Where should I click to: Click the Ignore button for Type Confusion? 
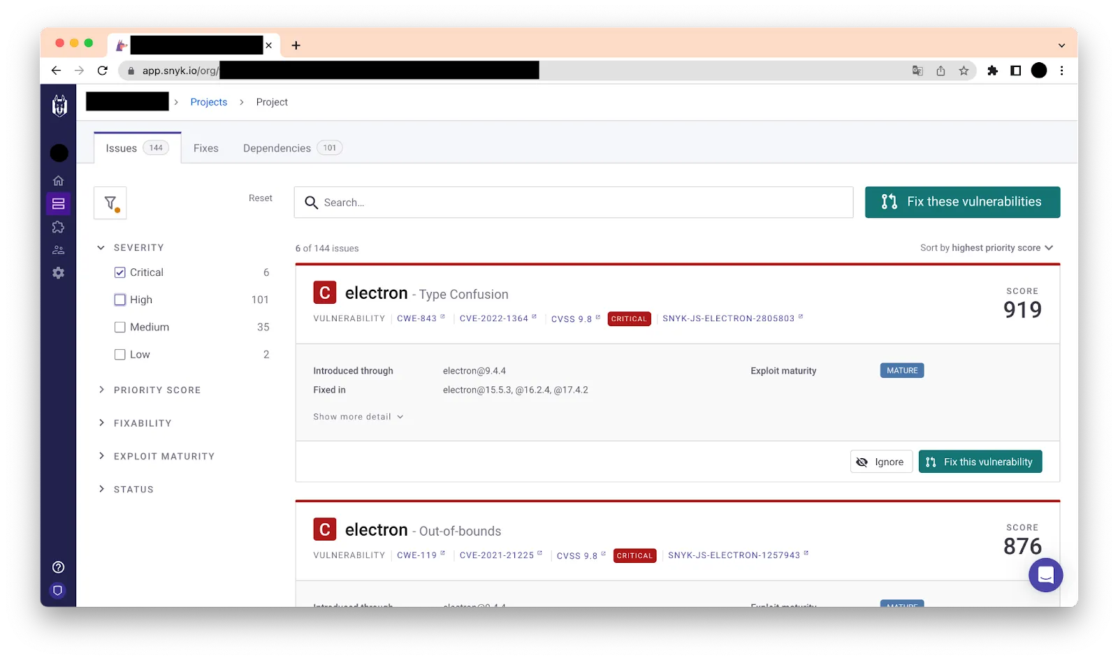pos(881,462)
